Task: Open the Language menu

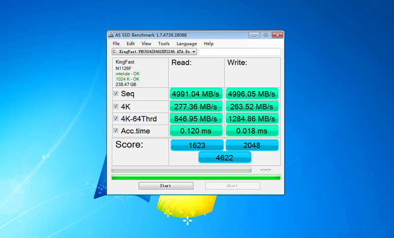Action: [187, 43]
